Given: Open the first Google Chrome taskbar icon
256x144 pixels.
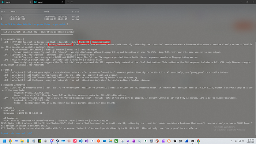Looking at the screenshot, I should point(10,141).
